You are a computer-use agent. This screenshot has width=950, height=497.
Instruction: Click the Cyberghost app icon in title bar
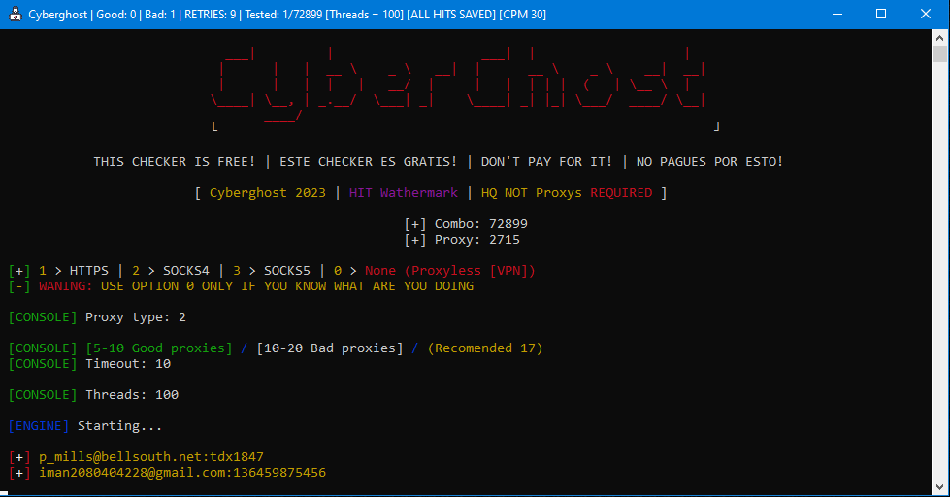(x=15, y=14)
